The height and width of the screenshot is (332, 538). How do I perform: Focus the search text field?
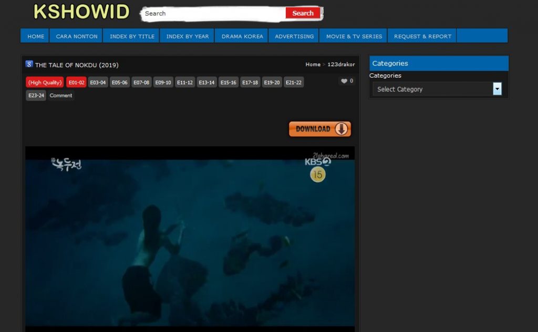click(213, 14)
